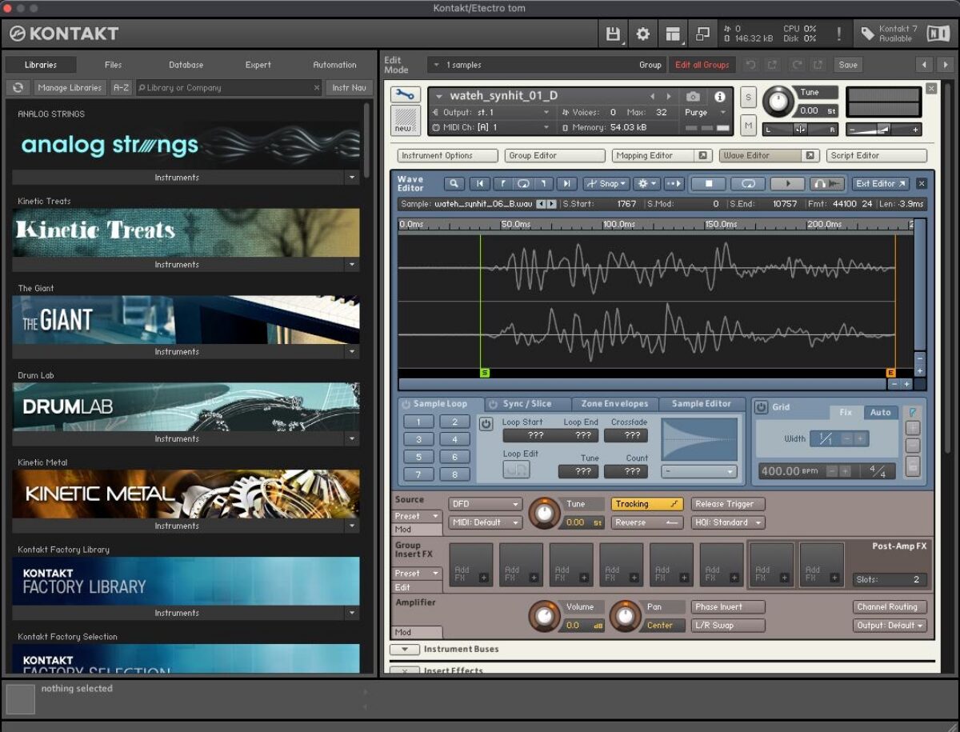Open the Script Editor
Viewport: 960px width, 732px height.
tap(877, 155)
